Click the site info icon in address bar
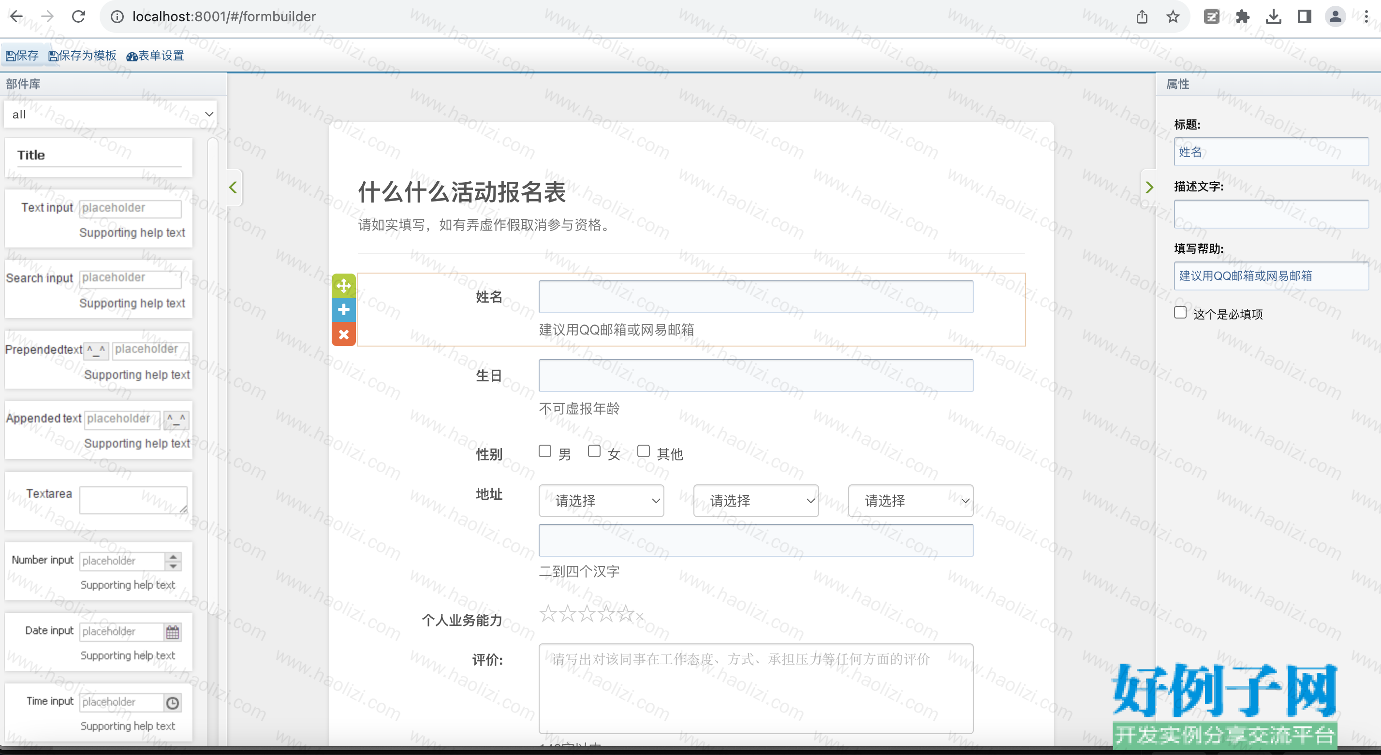 (x=118, y=16)
